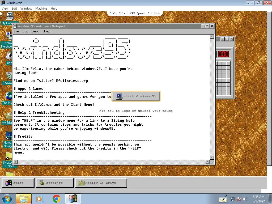Minimize the outer windows95 window
This screenshot has width=272, height=204.
pos(250,3)
